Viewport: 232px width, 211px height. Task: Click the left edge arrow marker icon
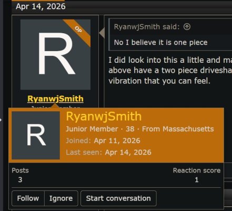click(x=1, y=120)
